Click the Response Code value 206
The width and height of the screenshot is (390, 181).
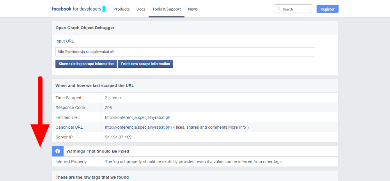[108, 108]
